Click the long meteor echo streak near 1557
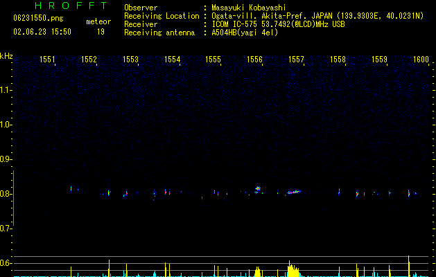Screen dimensions: 436x277 [294, 192]
